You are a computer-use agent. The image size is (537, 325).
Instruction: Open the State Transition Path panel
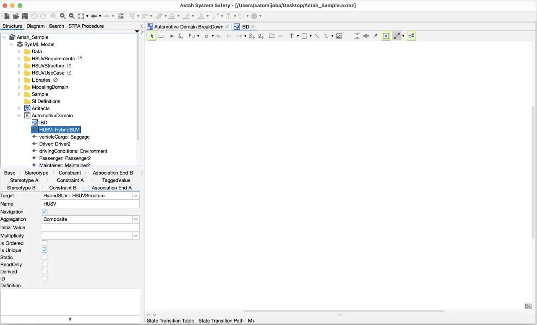point(221,321)
